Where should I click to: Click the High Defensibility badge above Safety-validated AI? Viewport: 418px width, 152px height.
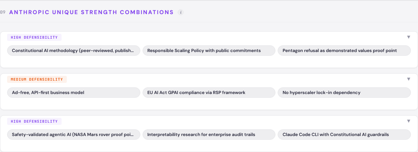tap(34, 122)
